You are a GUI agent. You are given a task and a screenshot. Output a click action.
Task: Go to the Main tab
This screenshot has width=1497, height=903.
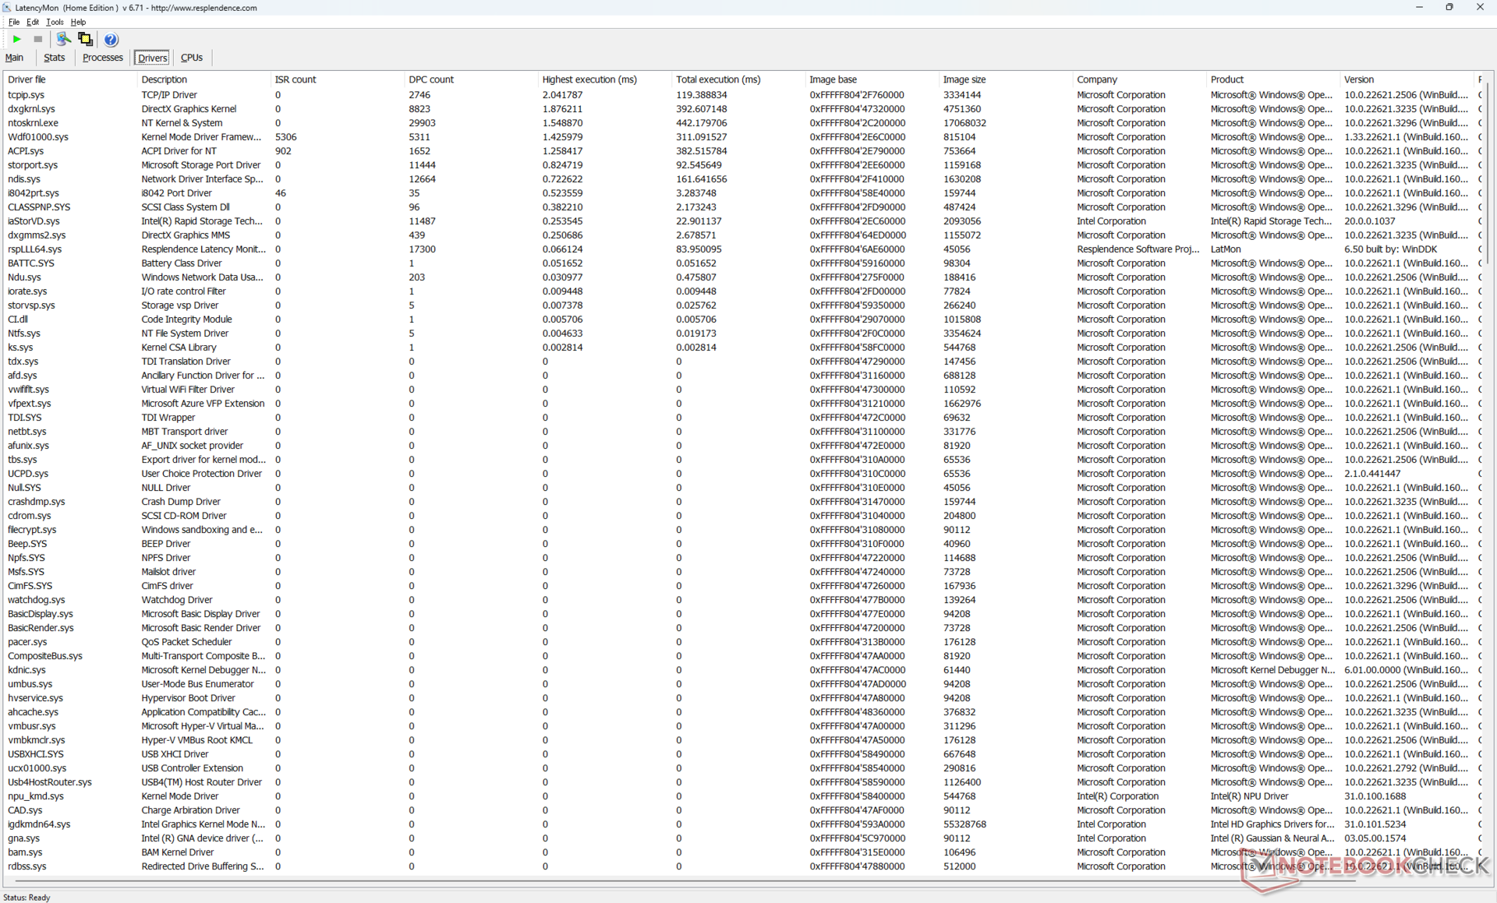14,58
